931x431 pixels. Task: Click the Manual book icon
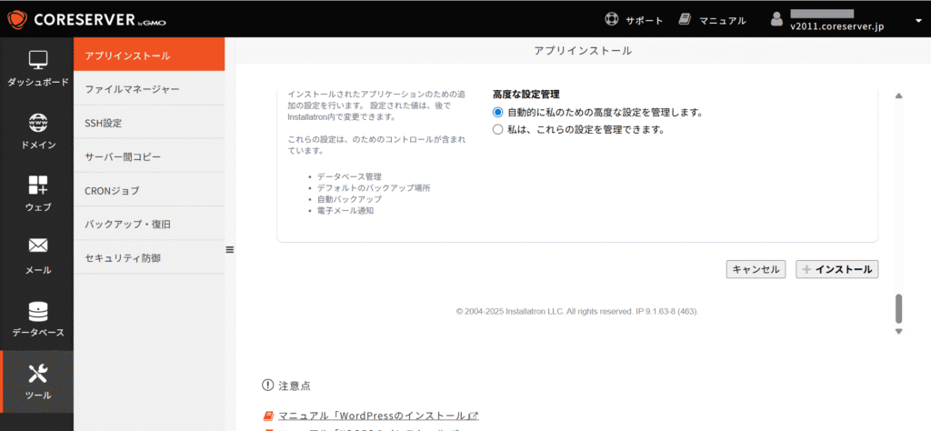[x=685, y=20]
